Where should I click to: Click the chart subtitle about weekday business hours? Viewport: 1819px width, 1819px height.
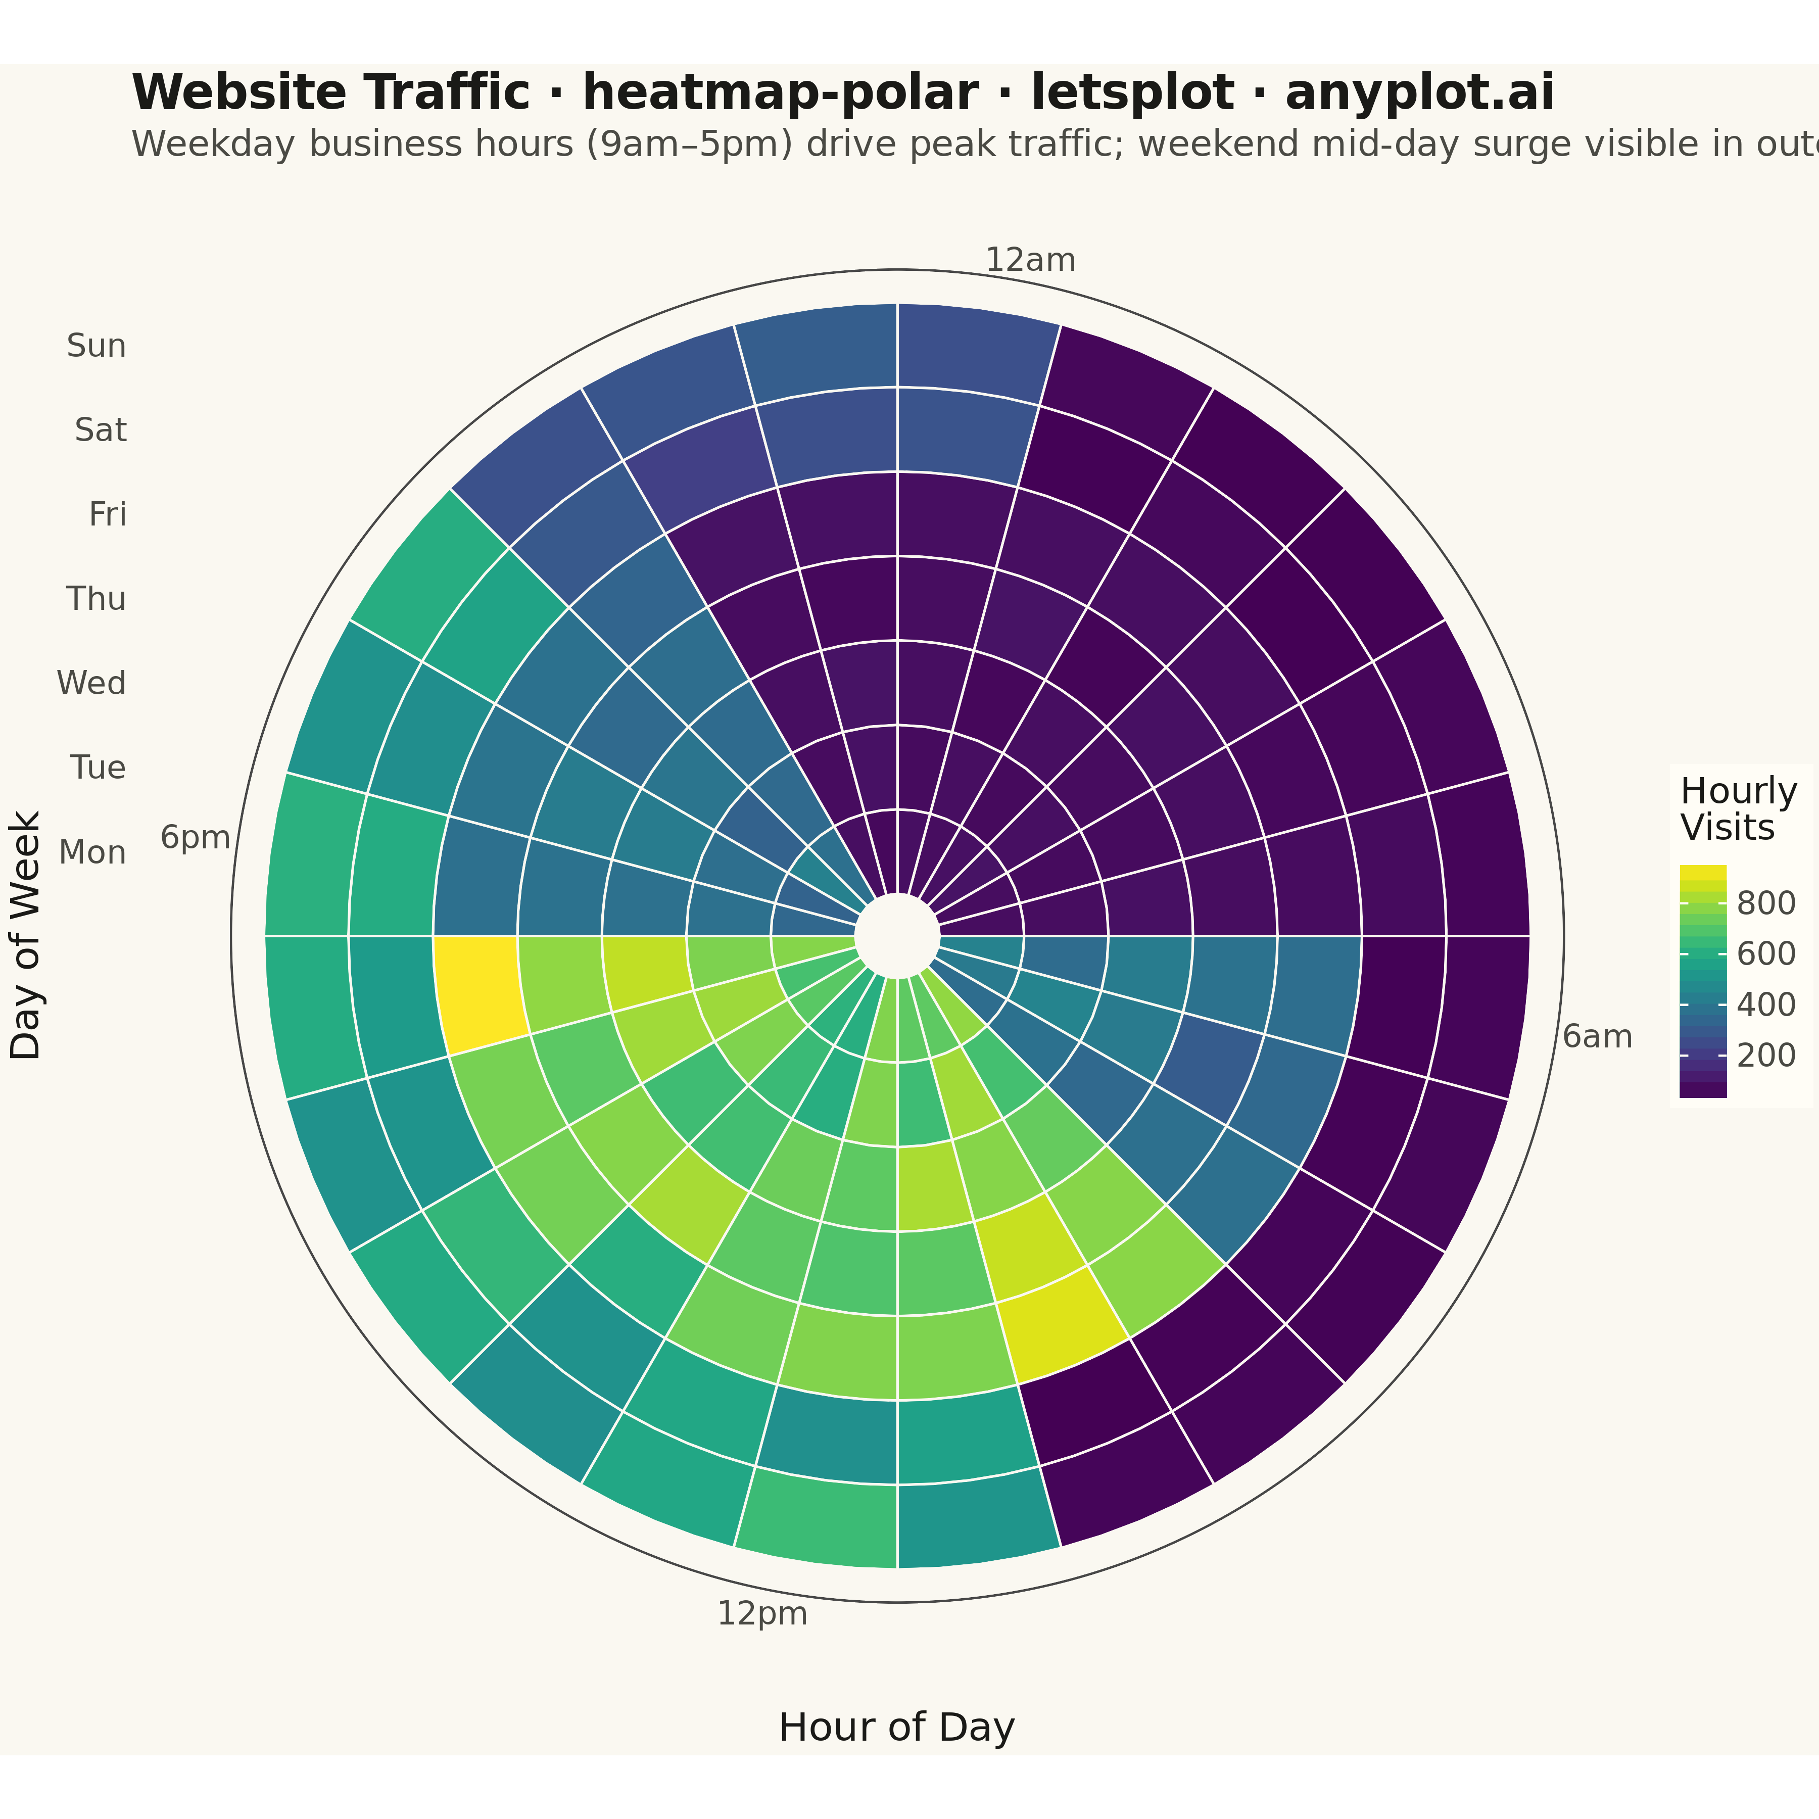coord(975,144)
